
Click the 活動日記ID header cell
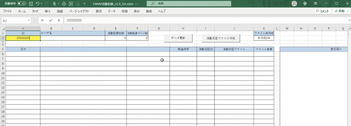(206, 49)
